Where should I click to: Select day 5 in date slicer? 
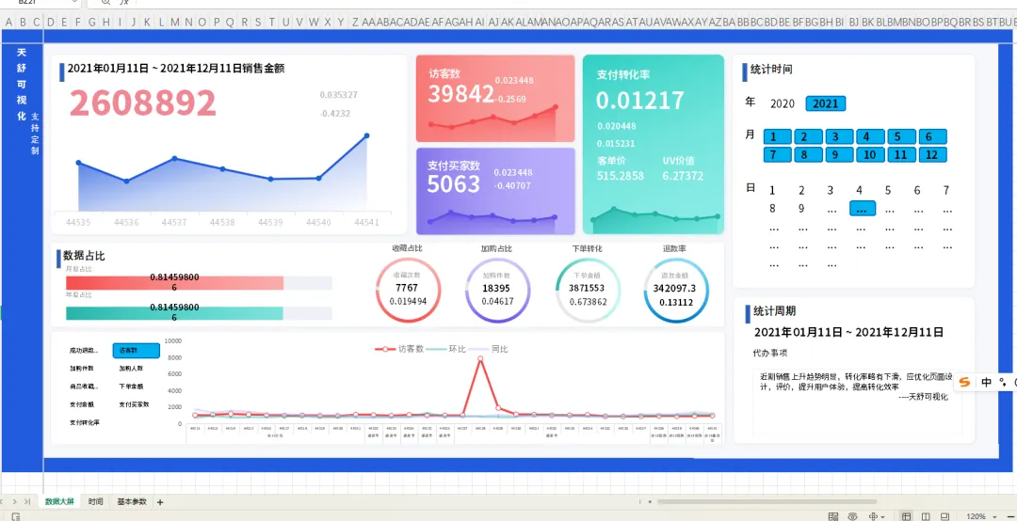point(888,191)
